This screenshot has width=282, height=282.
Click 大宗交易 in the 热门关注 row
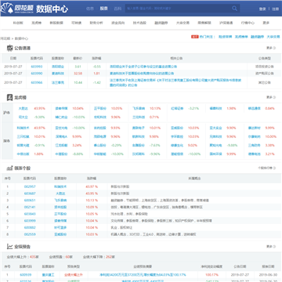point(273,37)
